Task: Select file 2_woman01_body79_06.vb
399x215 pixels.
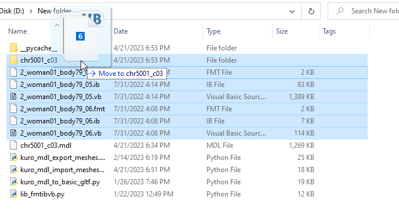Action: (61, 133)
